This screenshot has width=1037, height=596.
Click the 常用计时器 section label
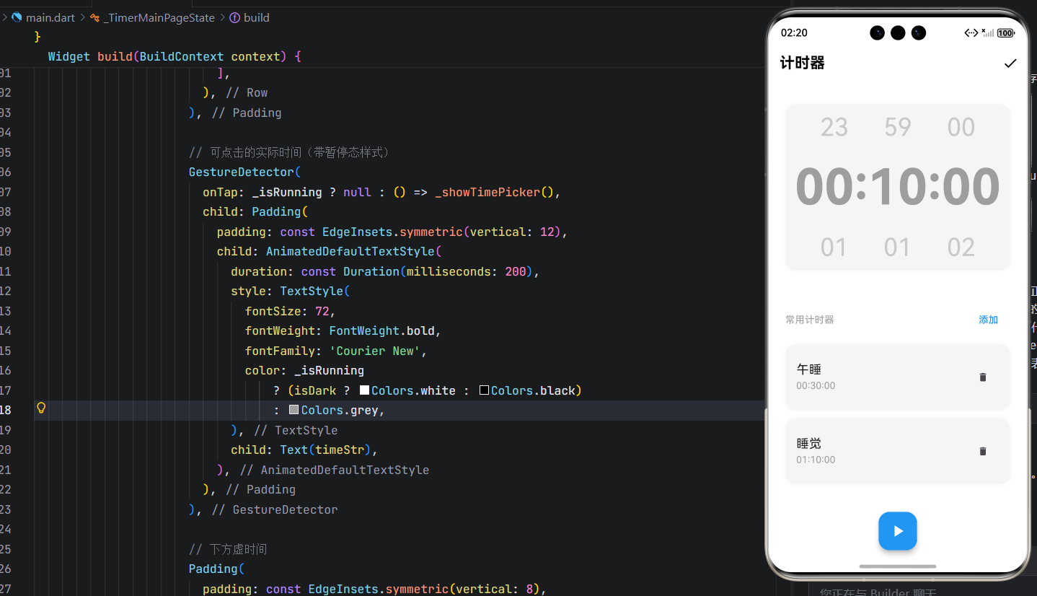(x=810, y=320)
